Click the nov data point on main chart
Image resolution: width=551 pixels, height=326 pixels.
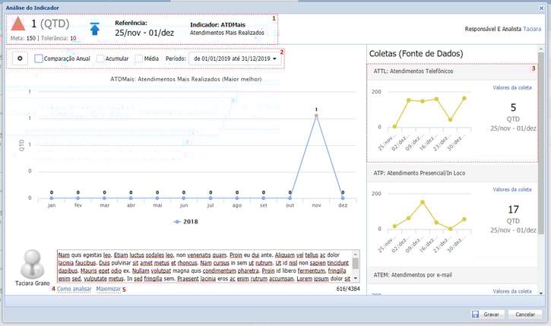316,116
